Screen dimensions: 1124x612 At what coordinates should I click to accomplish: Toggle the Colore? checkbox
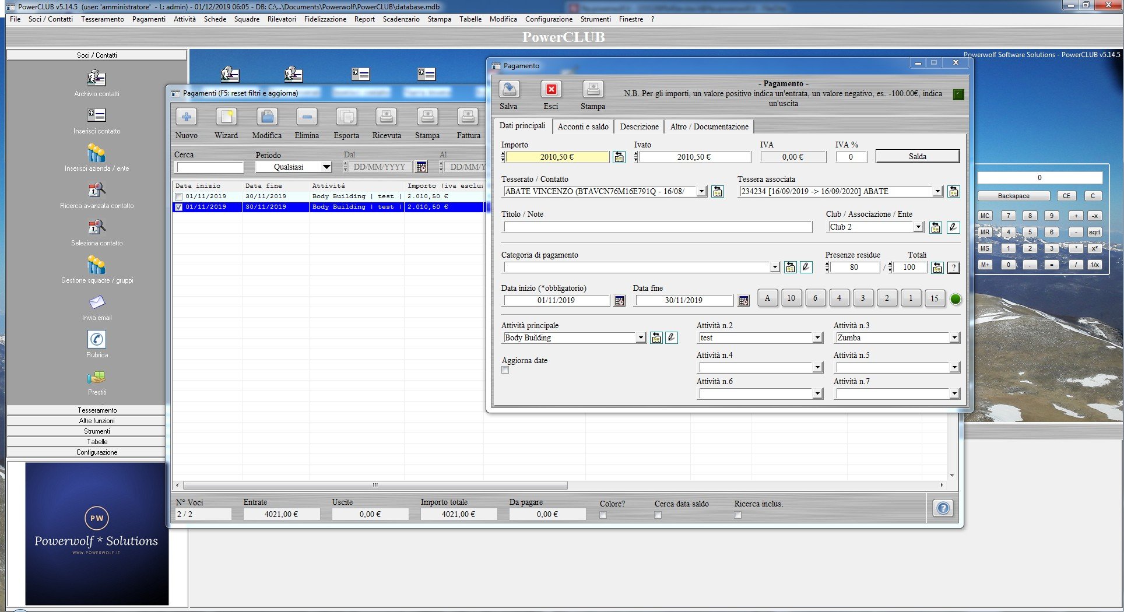[x=603, y=515]
